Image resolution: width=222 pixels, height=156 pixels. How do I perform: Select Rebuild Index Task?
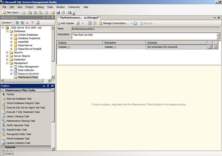pyautogui.click(x=17, y=130)
